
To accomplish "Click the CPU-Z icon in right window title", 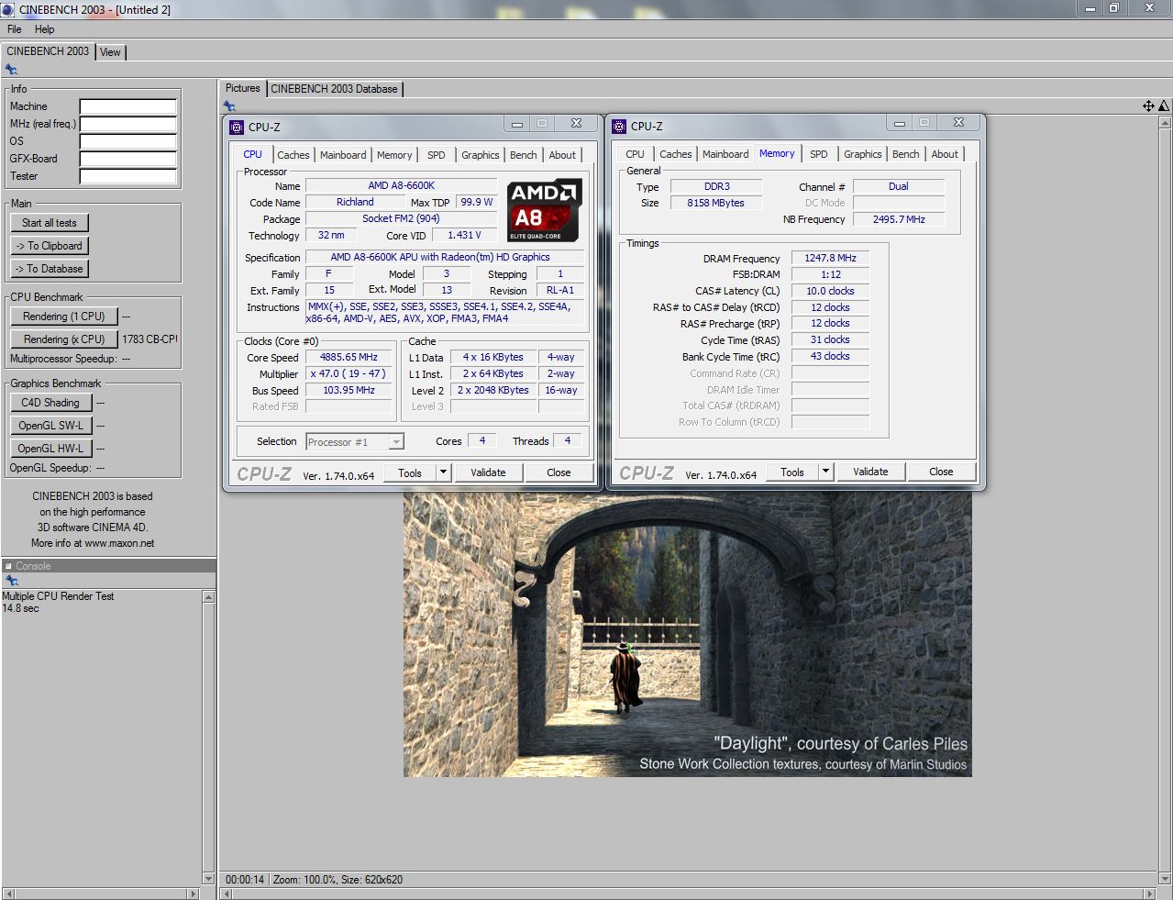I will click(x=619, y=126).
